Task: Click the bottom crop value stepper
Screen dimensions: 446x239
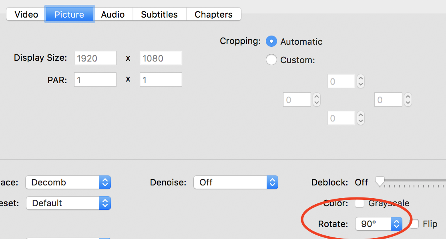Action: 361,118
